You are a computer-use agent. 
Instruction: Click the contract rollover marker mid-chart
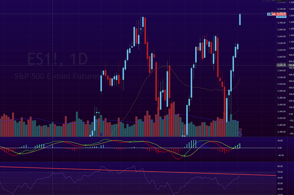(101, 134)
